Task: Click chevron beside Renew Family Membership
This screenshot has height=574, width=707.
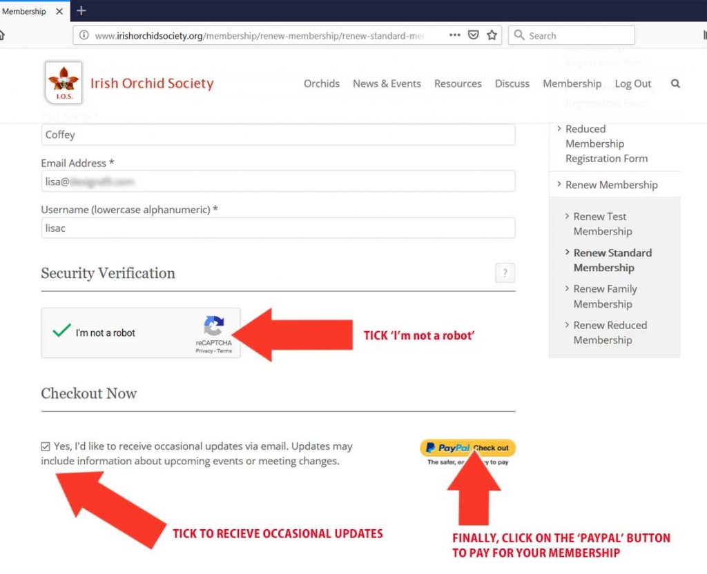Action: click(x=568, y=288)
